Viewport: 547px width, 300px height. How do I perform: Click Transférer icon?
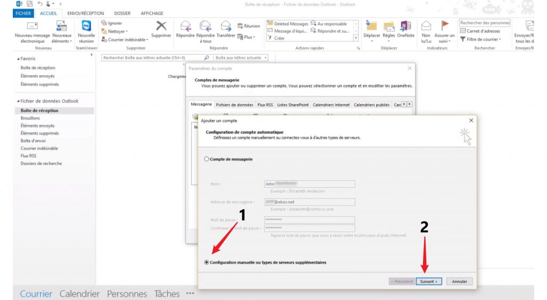226,26
